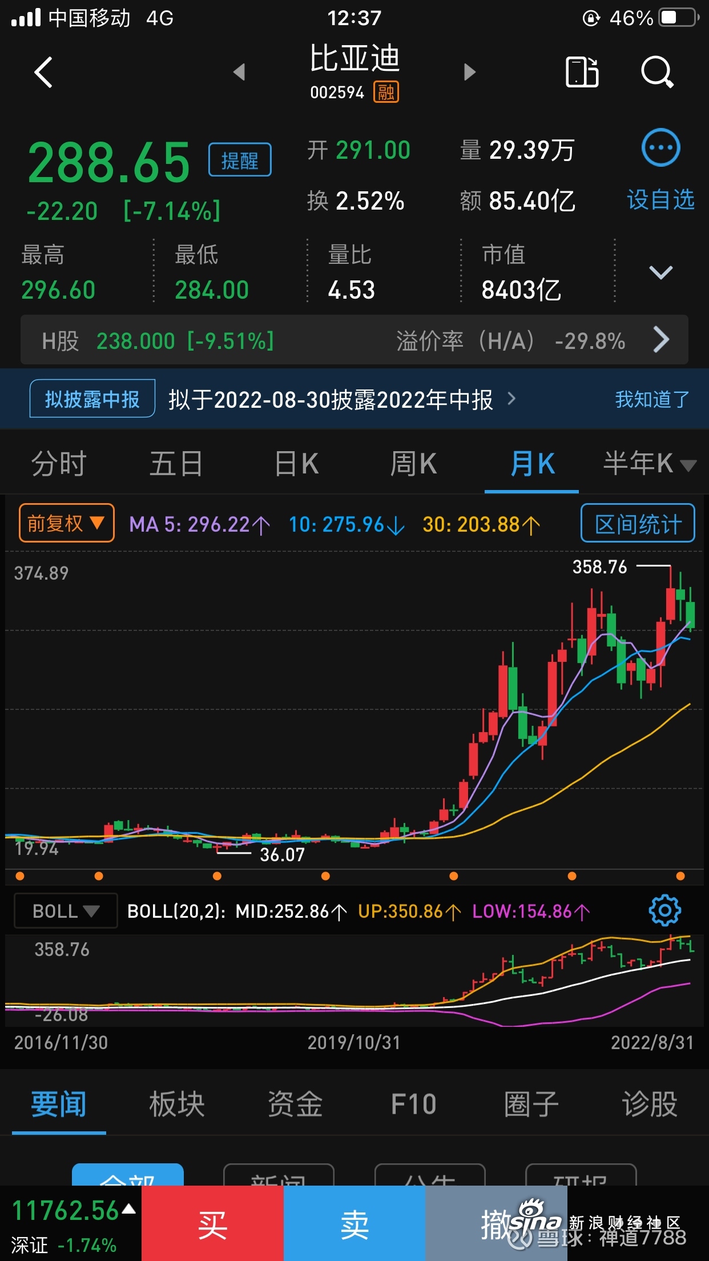This screenshot has height=1261, width=709.
Task: Tap the 最低 284.00 value
Action: click(x=212, y=272)
